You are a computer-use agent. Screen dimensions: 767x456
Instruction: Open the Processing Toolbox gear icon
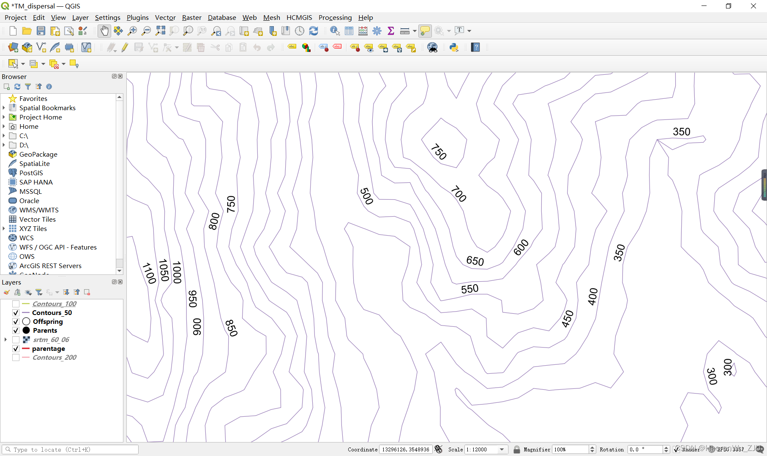point(377,31)
